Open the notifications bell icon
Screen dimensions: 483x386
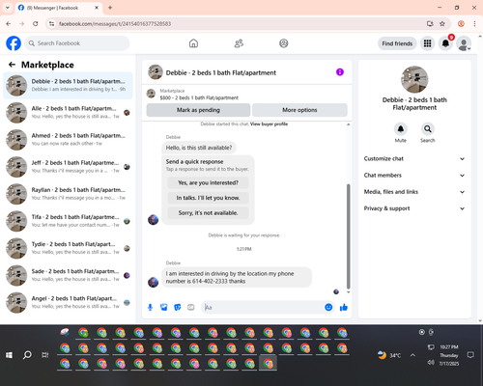[x=445, y=43]
